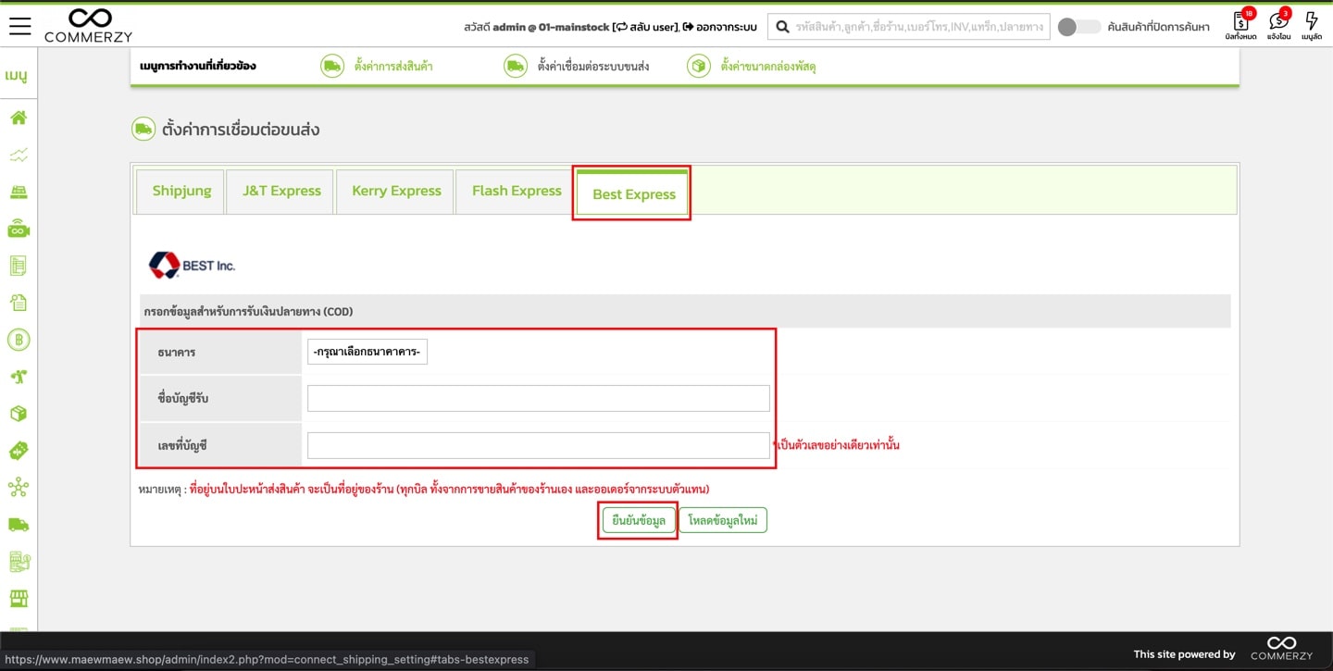Click the magnifier search icon
Screen dimensions: 1333x671
pyautogui.click(x=782, y=27)
